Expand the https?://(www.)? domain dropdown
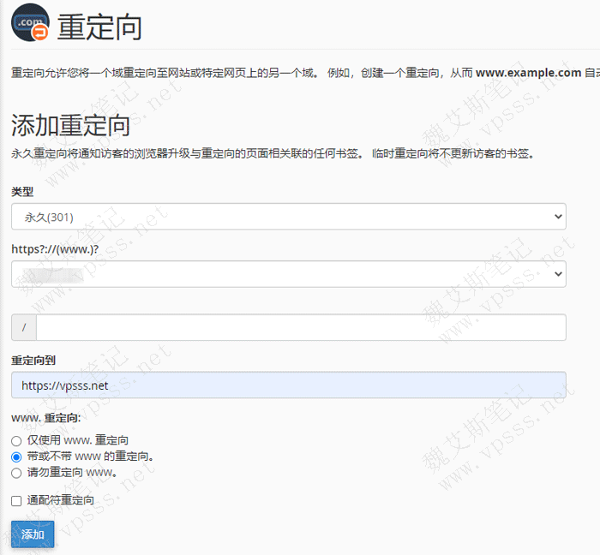This screenshot has height=555, width=600. coord(288,274)
